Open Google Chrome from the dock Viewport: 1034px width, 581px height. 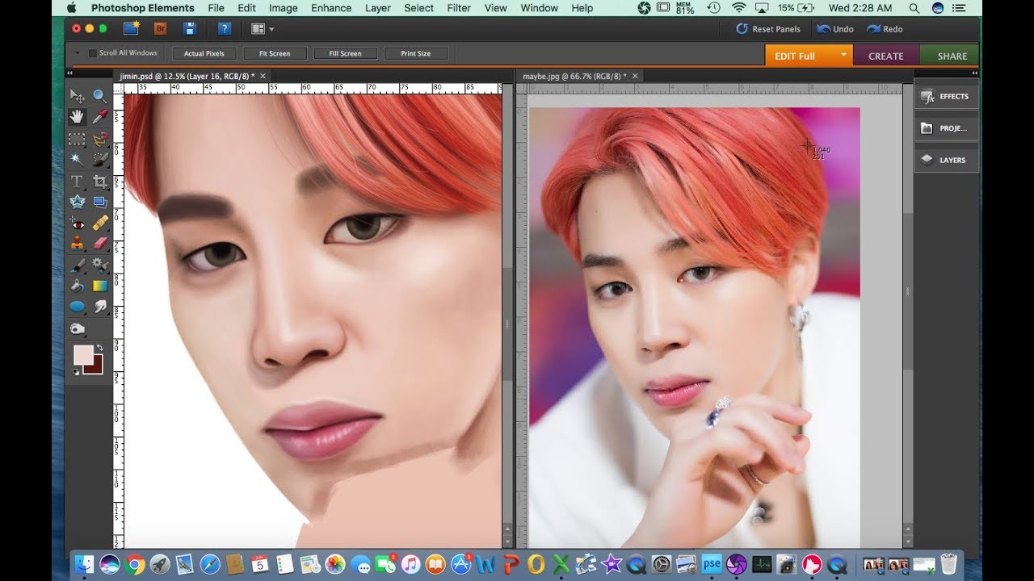[x=136, y=564]
